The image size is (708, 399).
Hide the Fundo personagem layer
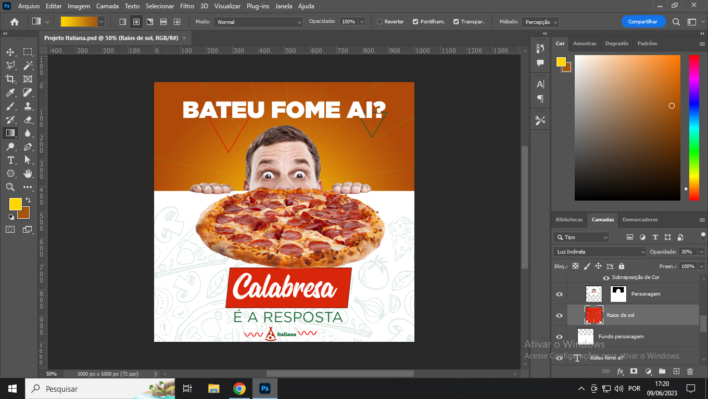pyautogui.click(x=559, y=337)
